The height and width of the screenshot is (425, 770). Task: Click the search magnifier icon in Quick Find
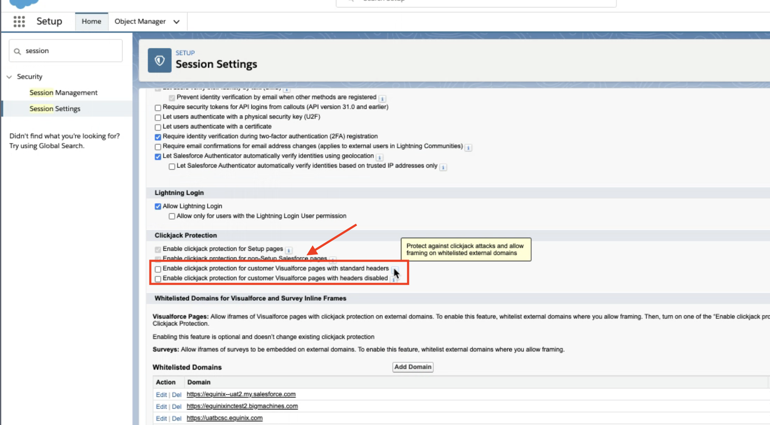[17, 51]
